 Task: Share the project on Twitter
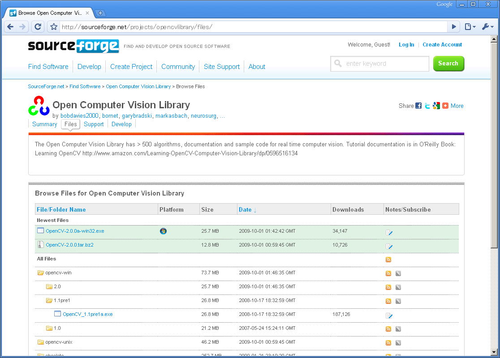pos(427,106)
